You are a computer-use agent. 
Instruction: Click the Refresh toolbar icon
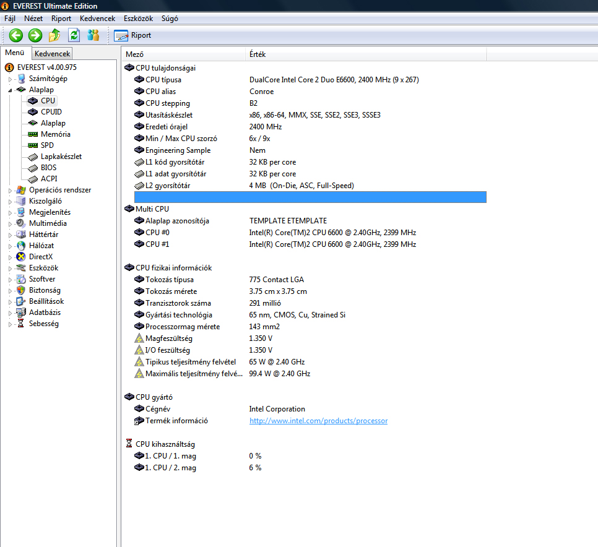point(74,35)
